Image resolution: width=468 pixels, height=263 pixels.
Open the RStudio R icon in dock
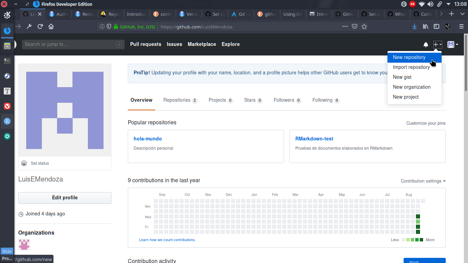[x=7, y=121]
